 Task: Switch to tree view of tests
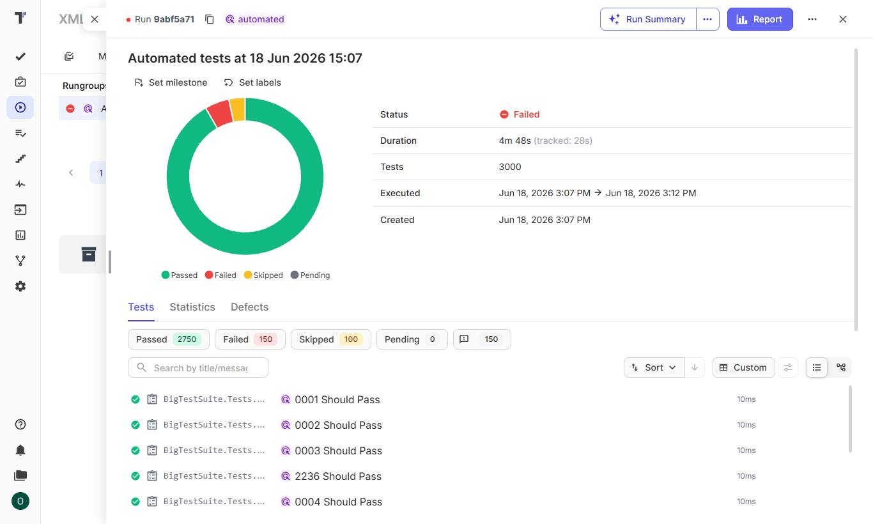tap(841, 367)
